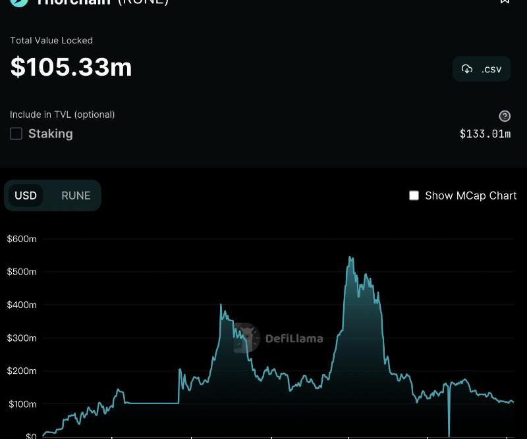Open the question mark help icon
This screenshot has height=439, width=527.
tap(505, 116)
